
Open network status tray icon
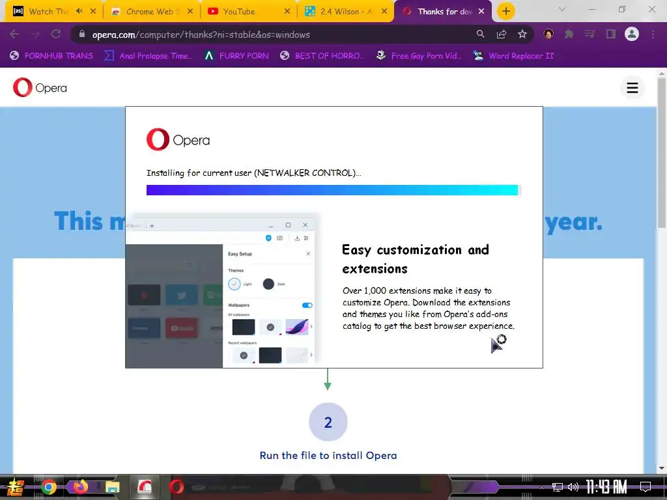[558, 487]
